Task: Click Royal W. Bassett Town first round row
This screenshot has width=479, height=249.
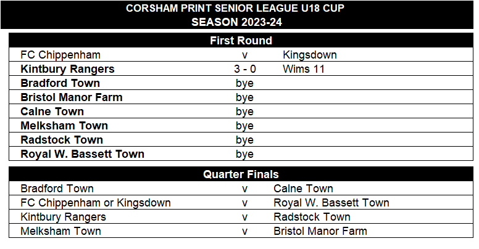Action: pyautogui.click(x=241, y=153)
